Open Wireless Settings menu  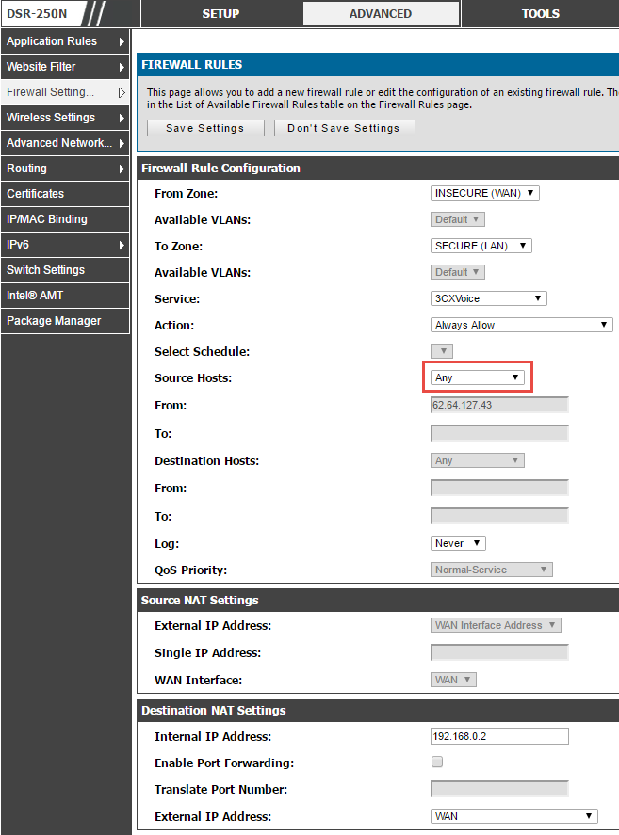65,118
